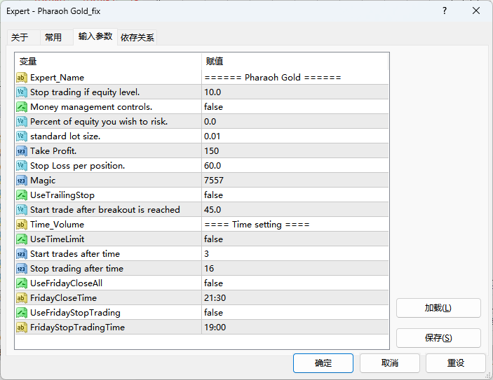Open the 常用 tab

[53, 38]
